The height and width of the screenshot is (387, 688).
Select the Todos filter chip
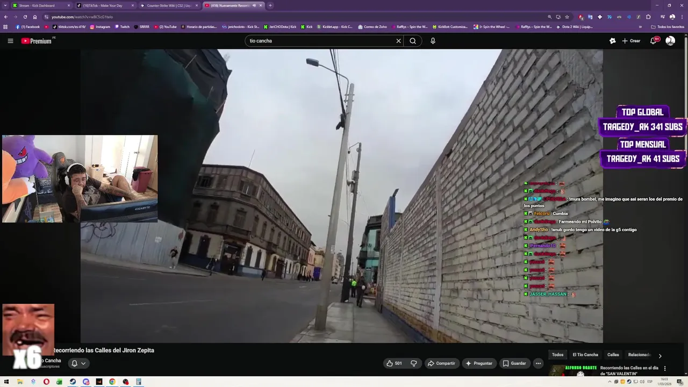tap(558, 355)
